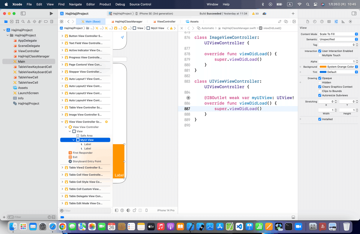
Task: Toggle the debug area icon at bottom right
Action: click(293, 217)
